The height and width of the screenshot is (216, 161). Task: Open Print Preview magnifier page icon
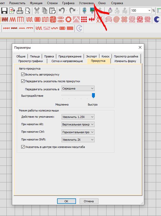pos(28,11)
